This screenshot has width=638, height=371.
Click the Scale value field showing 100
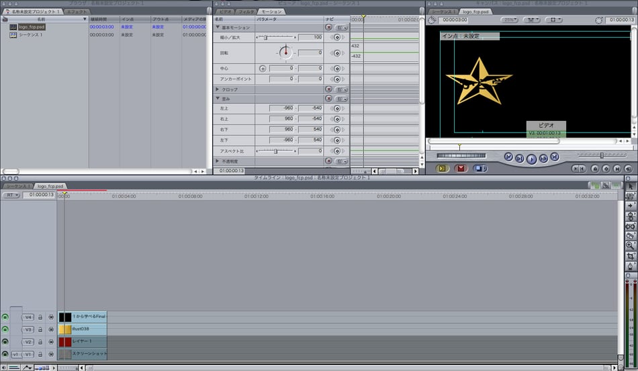310,37
